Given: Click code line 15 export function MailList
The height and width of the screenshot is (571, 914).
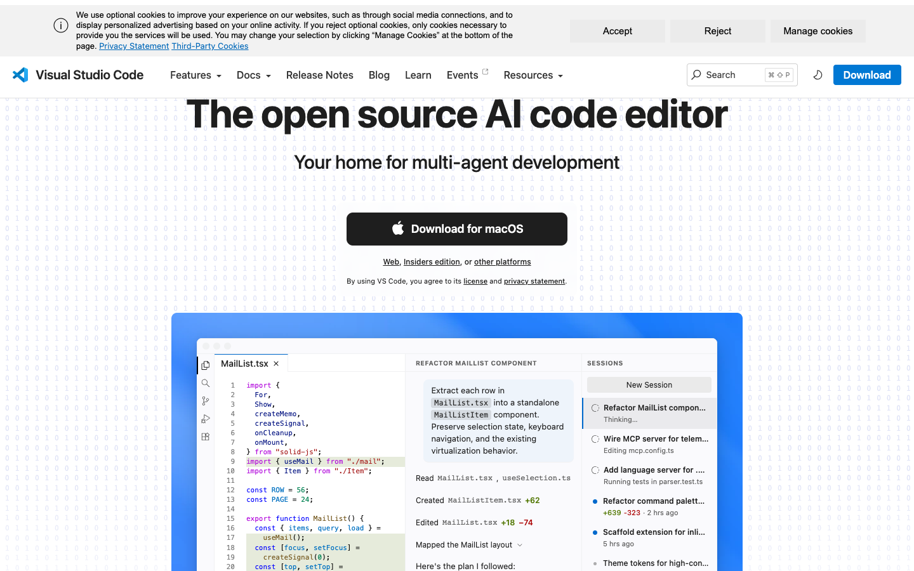Looking at the screenshot, I should (x=305, y=518).
